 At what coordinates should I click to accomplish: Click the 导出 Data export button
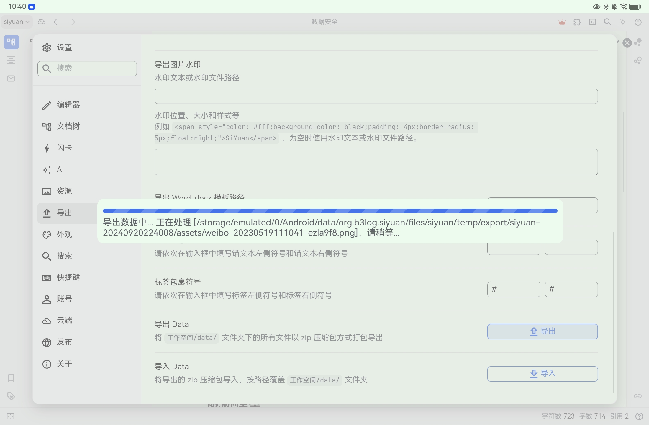[x=542, y=331]
